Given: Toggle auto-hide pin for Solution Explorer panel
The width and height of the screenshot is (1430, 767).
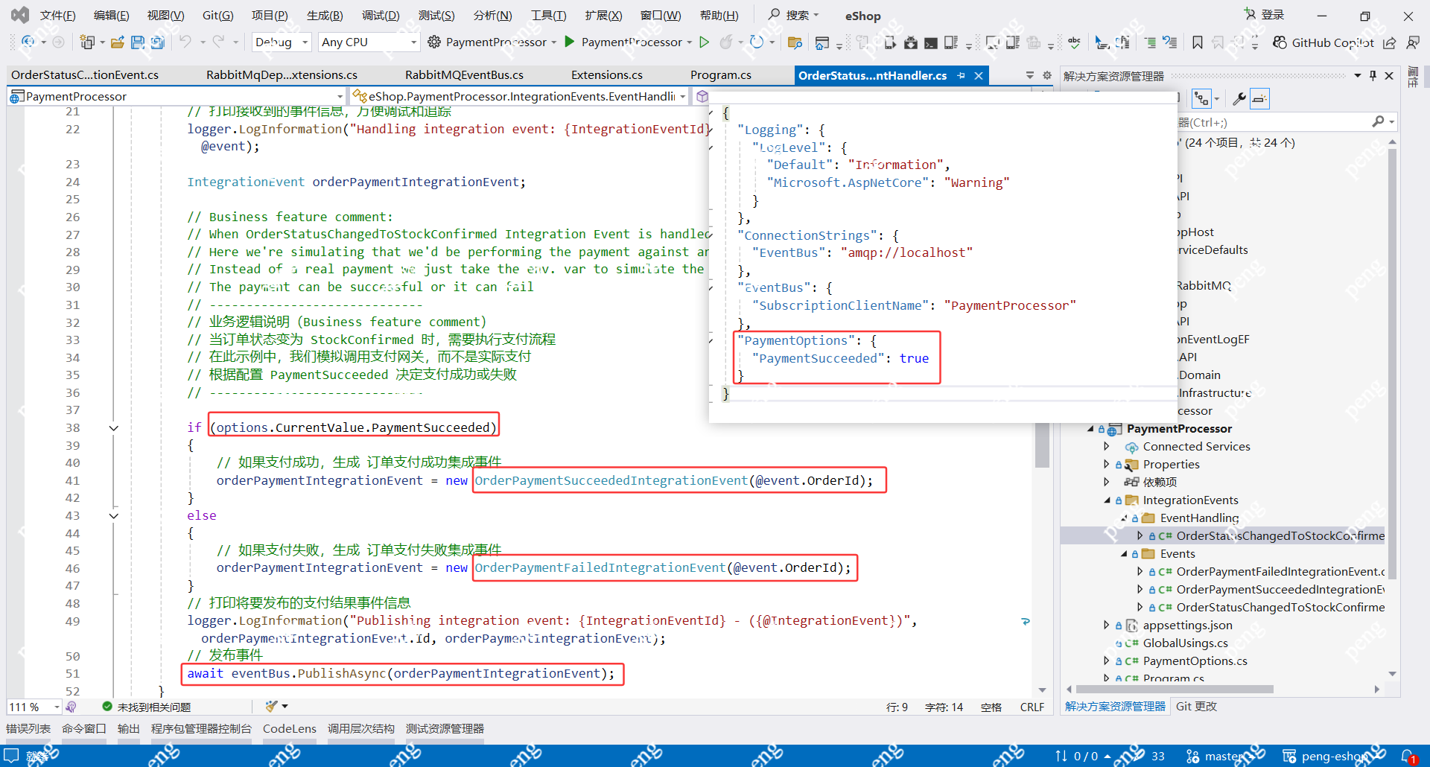Looking at the screenshot, I should 1373,75.
